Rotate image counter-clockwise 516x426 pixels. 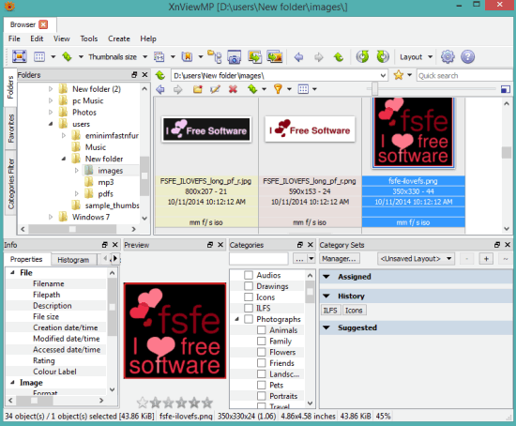[x=362, y=56]
